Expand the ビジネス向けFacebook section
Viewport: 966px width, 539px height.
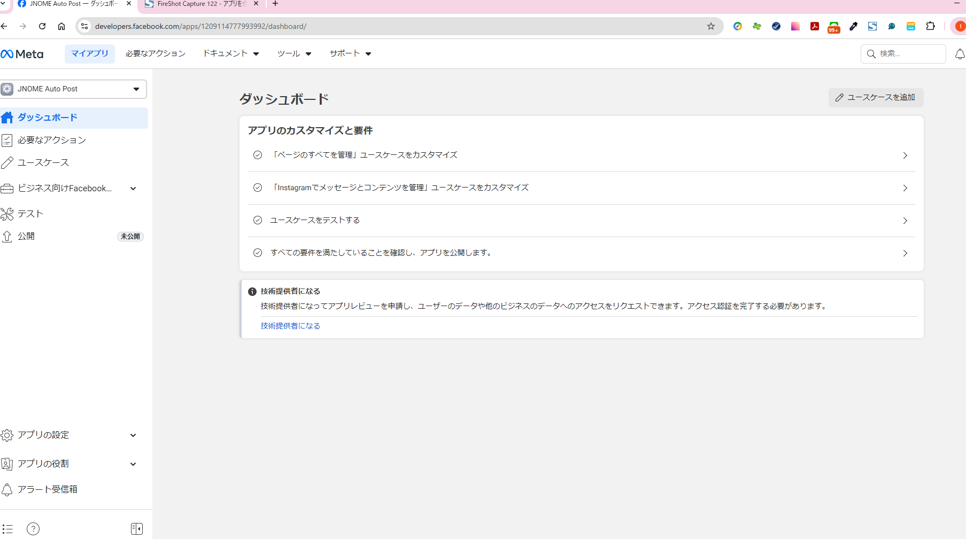pos(133,188)
